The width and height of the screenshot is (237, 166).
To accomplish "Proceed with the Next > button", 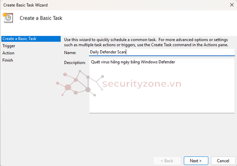I will pos(196,161).
